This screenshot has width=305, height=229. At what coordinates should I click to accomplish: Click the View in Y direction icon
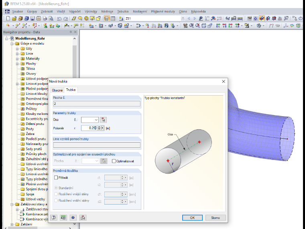tap(224, 25)
